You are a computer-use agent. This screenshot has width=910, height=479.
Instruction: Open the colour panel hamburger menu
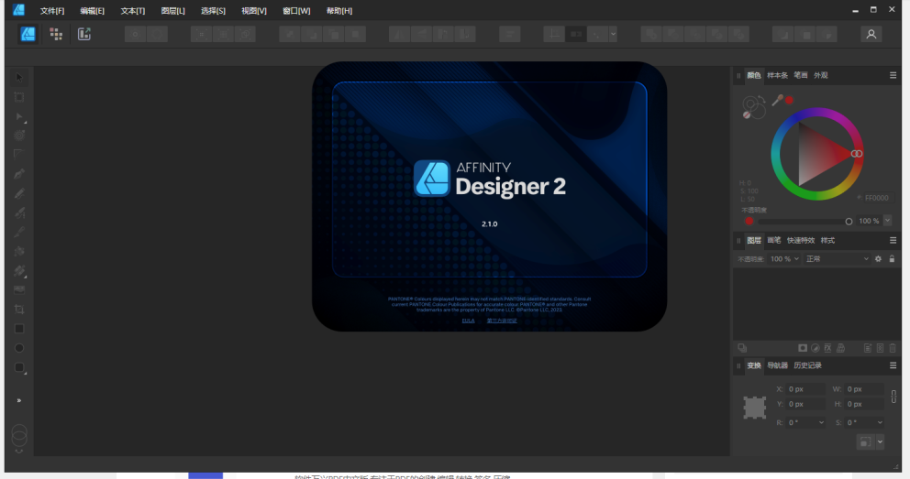(893, 75)
